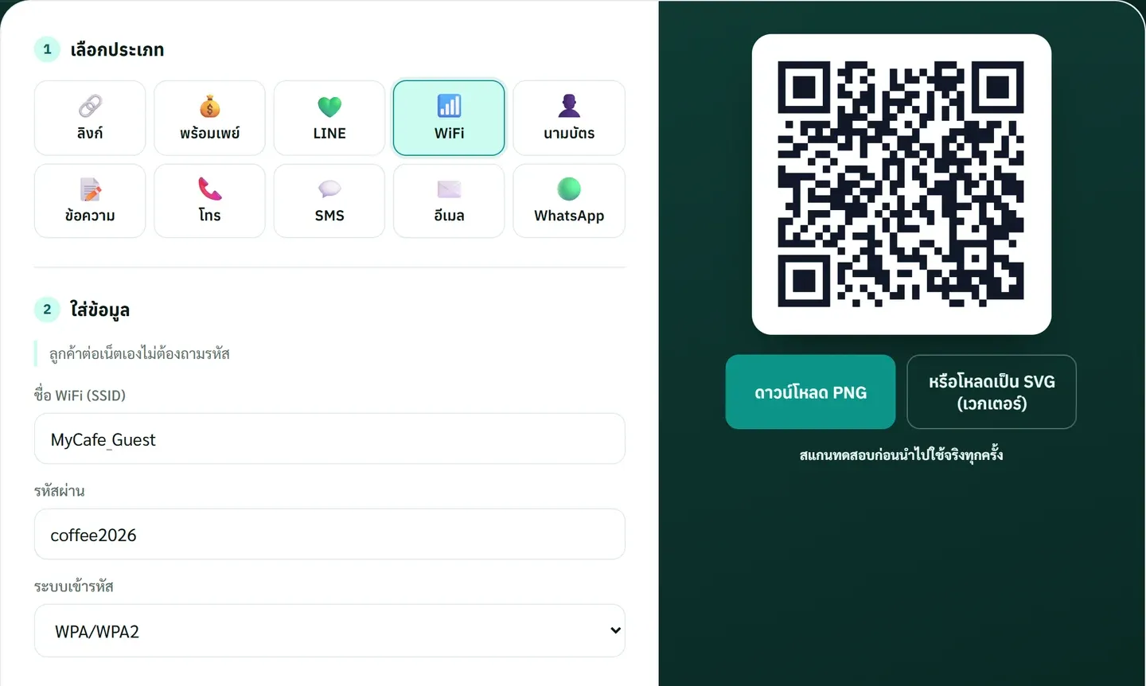
Task: Click the ระบบเข้ารหัส label
Action: (x=73, y=586)
